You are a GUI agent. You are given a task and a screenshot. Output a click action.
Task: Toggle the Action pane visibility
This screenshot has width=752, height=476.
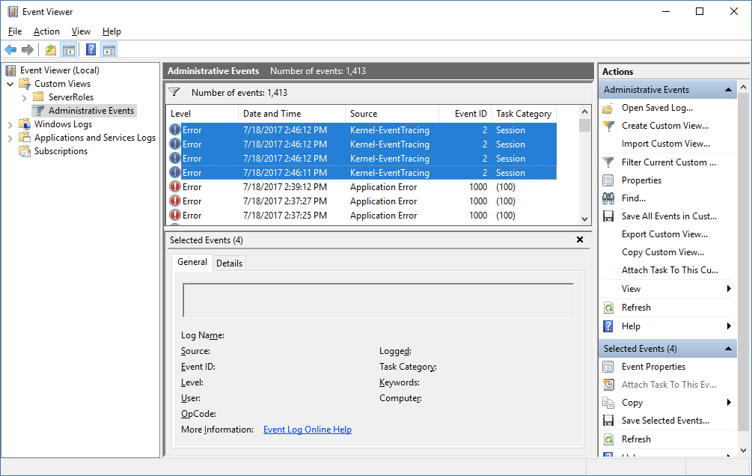pyautogui.click(x=109, y=49)
